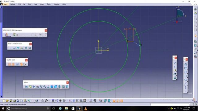The height and width of the screenshot is (111, 198).
Task: Expand the Quick view cube dropdown
Action: click(x=57, y=88)
